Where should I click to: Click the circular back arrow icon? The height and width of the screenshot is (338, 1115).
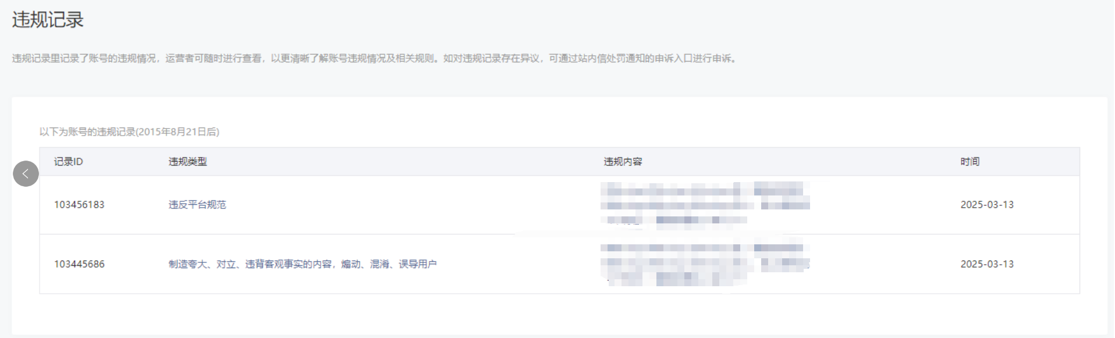(26, 173)
